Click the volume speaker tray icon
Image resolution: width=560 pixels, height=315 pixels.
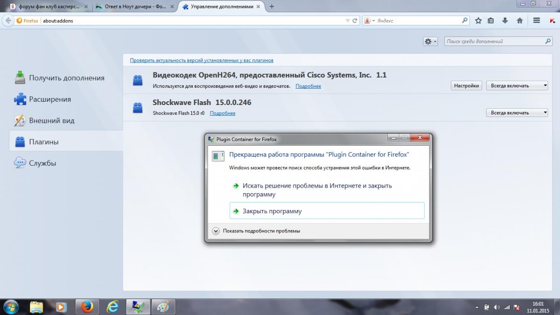(496, 307)
